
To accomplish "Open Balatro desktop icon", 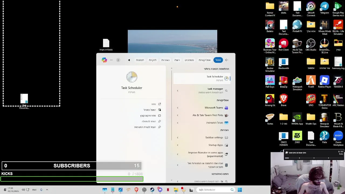I will click(270, 26).
